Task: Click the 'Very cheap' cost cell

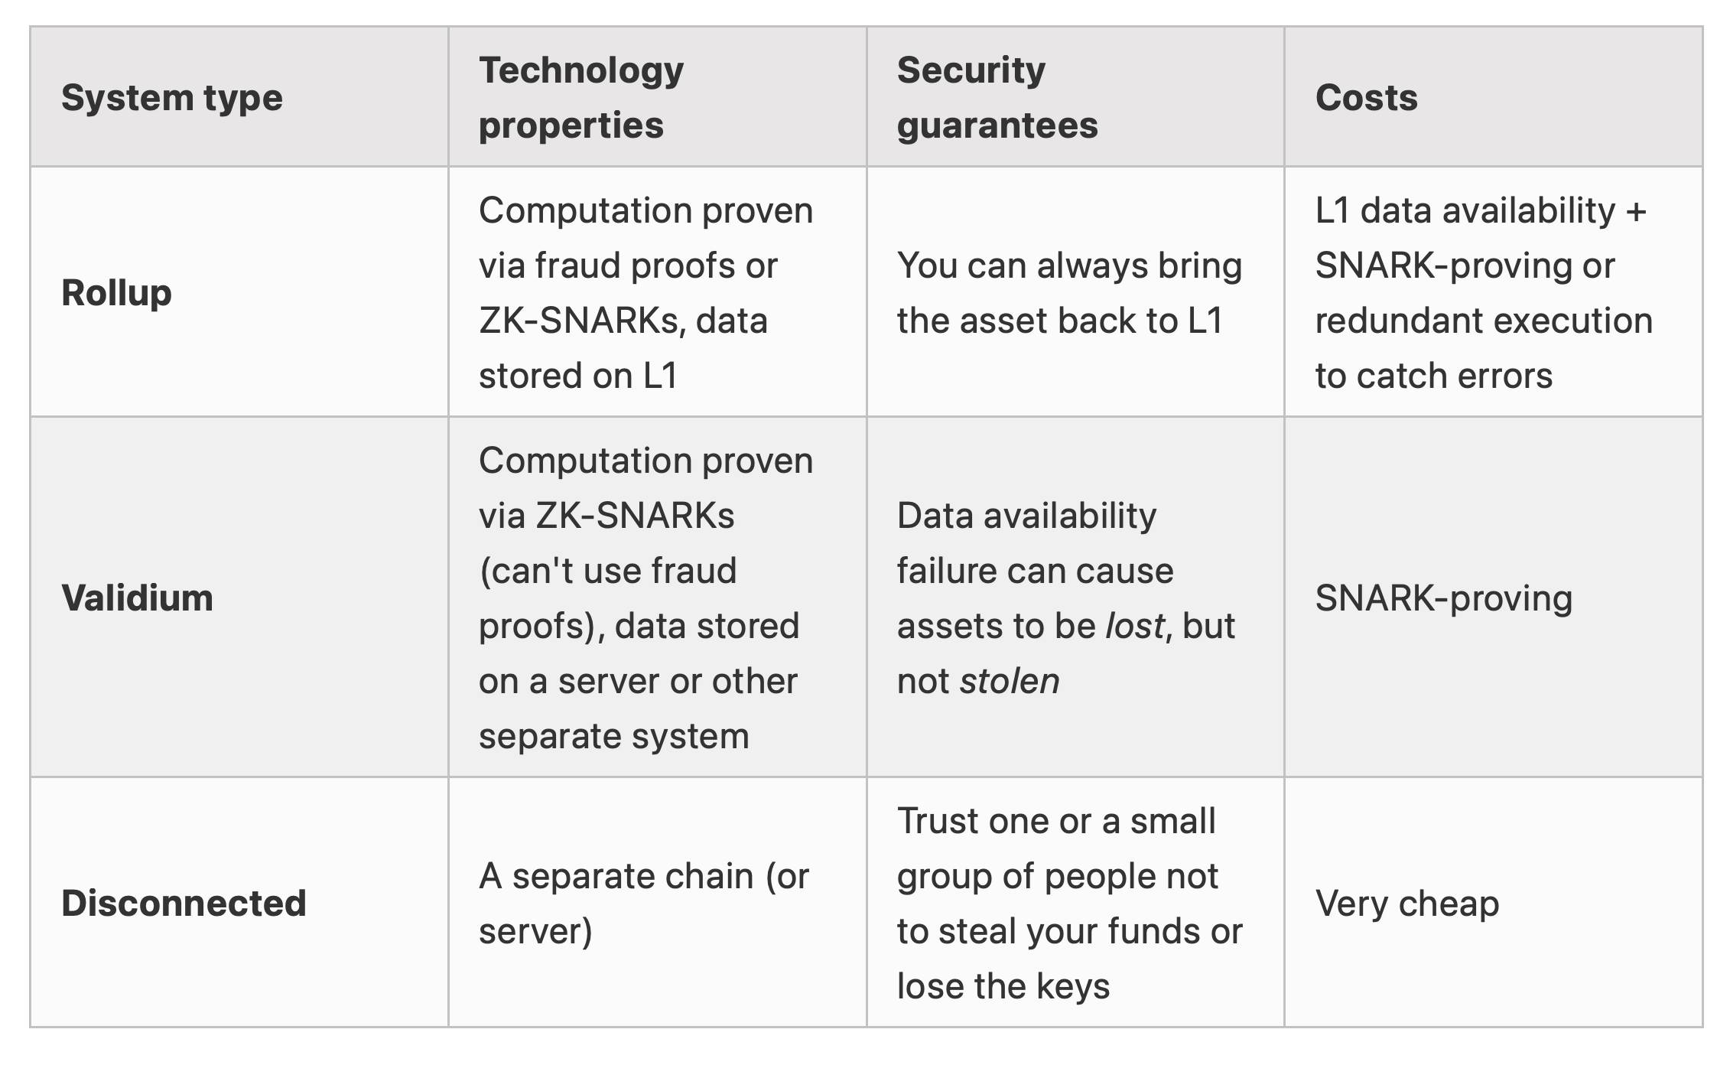Action: point(1493,903)
